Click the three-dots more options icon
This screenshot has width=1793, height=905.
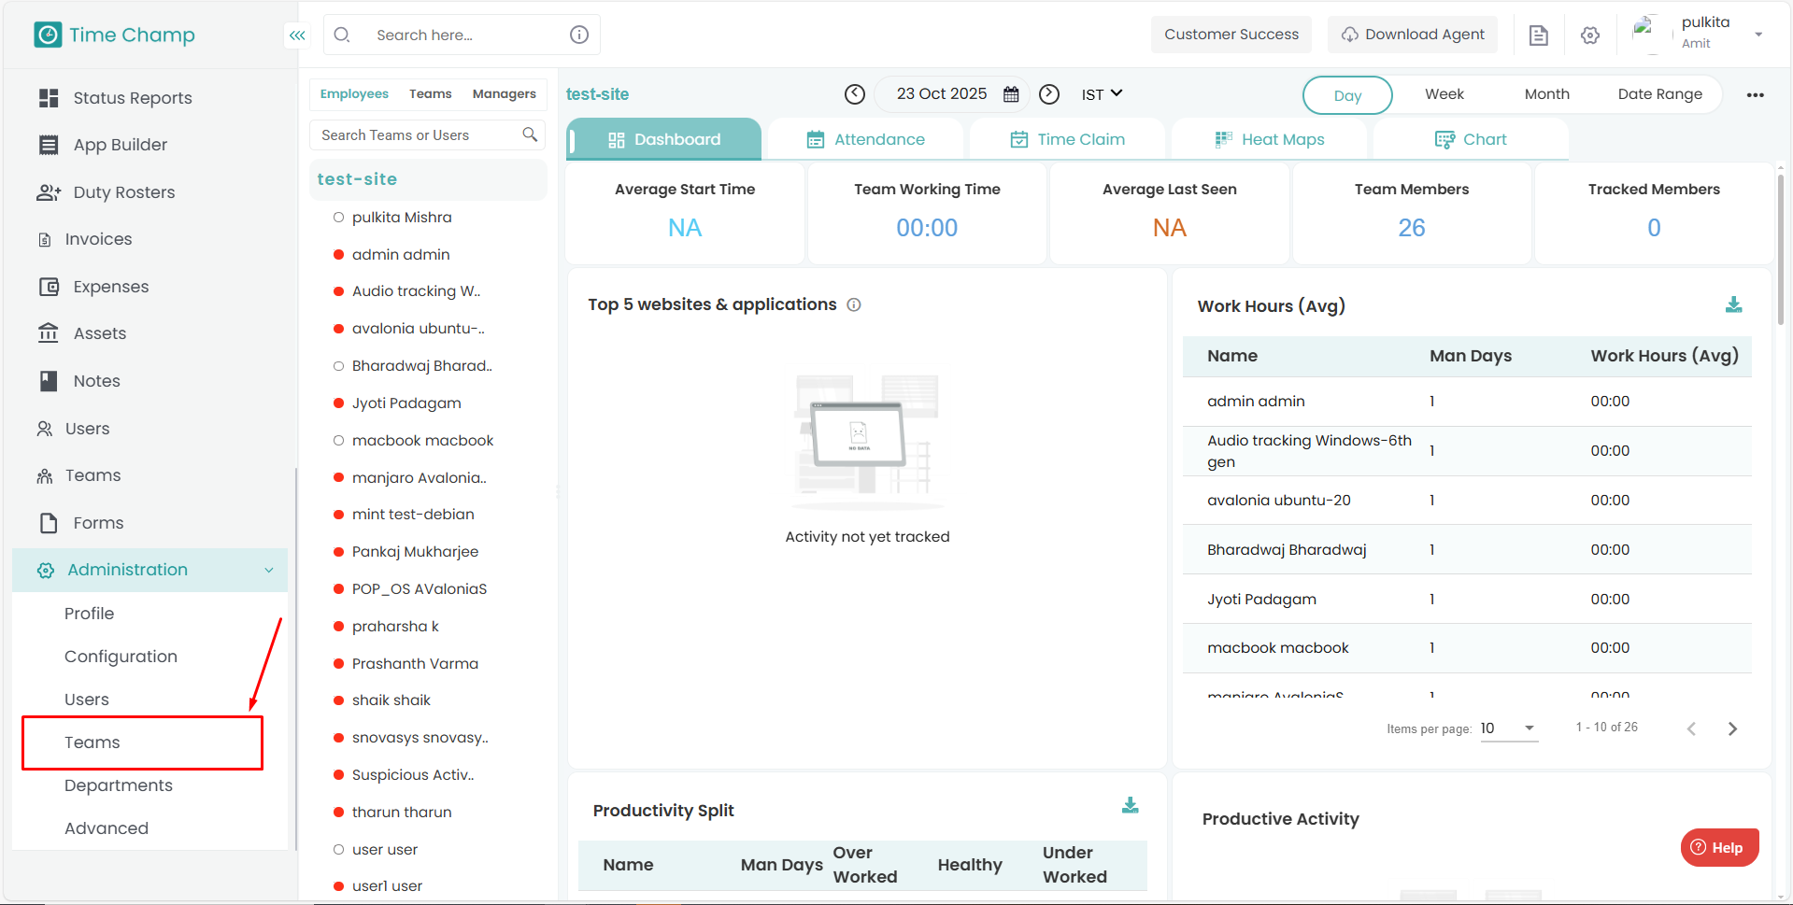(1755, 95)
